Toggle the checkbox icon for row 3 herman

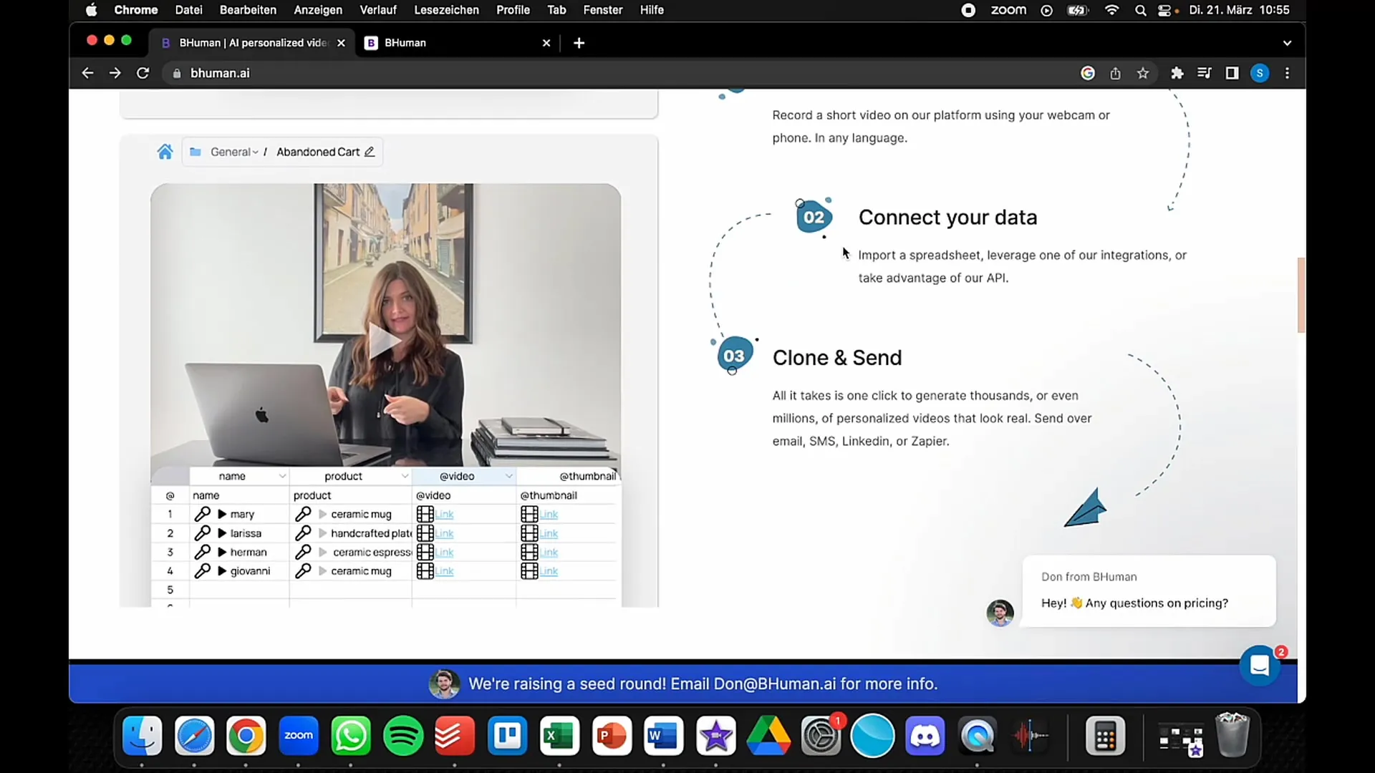(x=170, y=552)
